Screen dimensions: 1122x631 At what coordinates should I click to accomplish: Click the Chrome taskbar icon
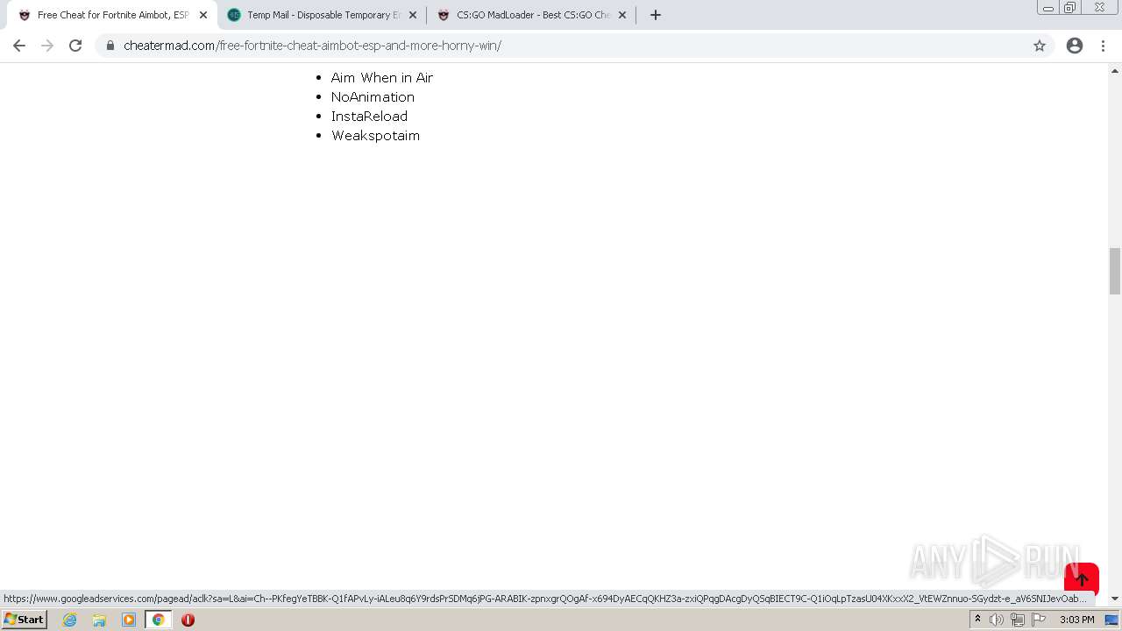point(158,620)
